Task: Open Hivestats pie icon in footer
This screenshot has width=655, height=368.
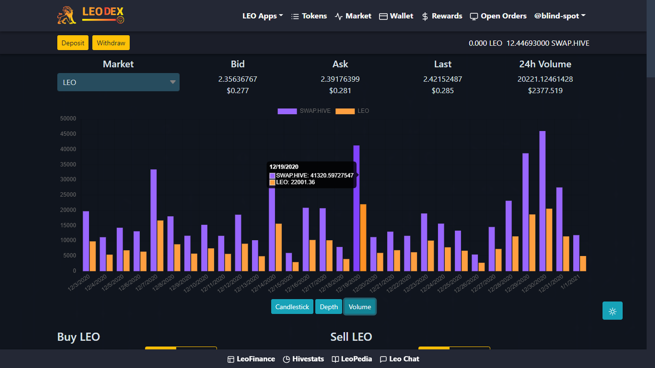Action: click(287, 359)
